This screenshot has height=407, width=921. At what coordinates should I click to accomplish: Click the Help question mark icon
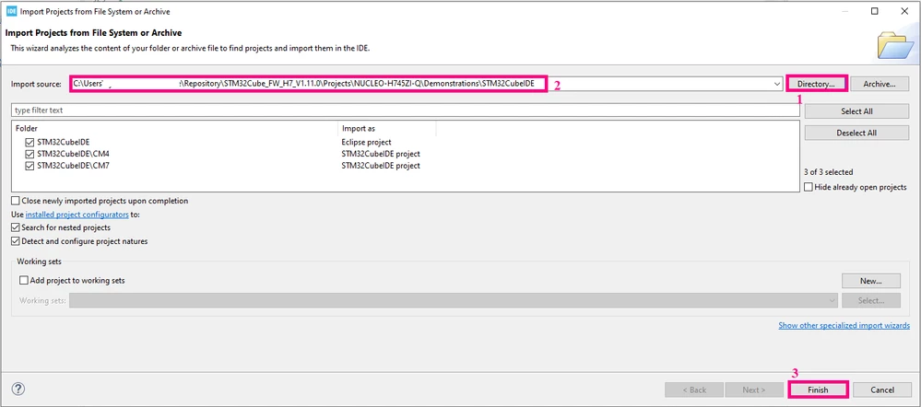(x=18, y=389)
